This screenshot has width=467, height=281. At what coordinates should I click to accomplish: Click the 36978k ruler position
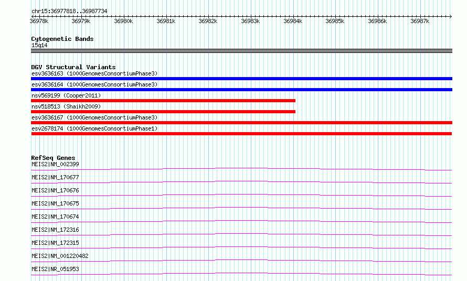point(39,21)
